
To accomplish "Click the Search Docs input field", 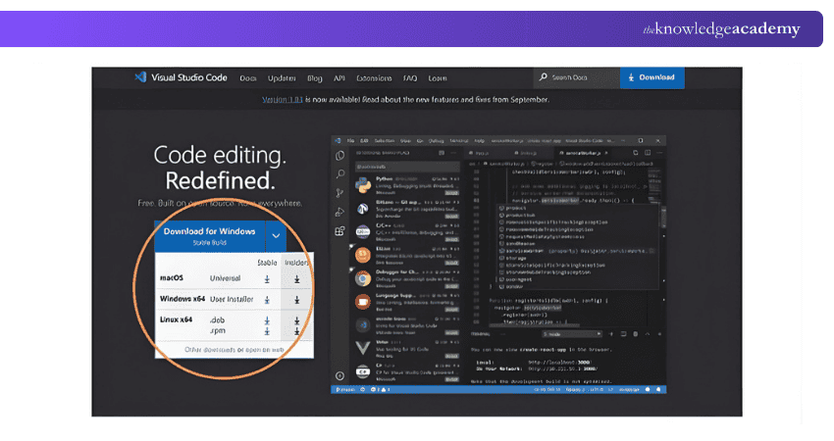I will pos(577,77).
